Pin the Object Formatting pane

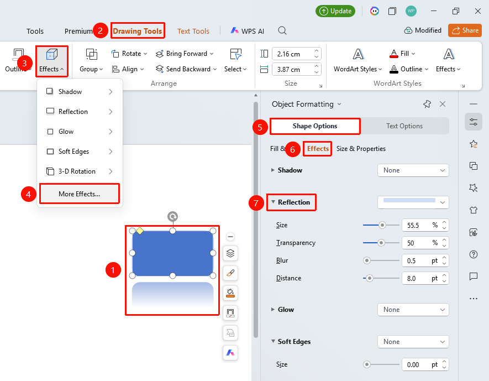point(427,104)
